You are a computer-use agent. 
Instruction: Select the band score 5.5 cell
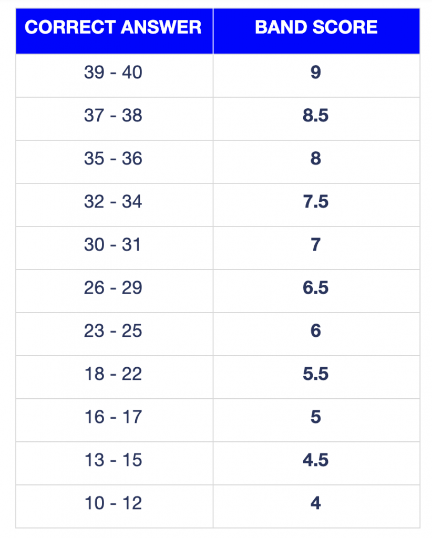316,377
